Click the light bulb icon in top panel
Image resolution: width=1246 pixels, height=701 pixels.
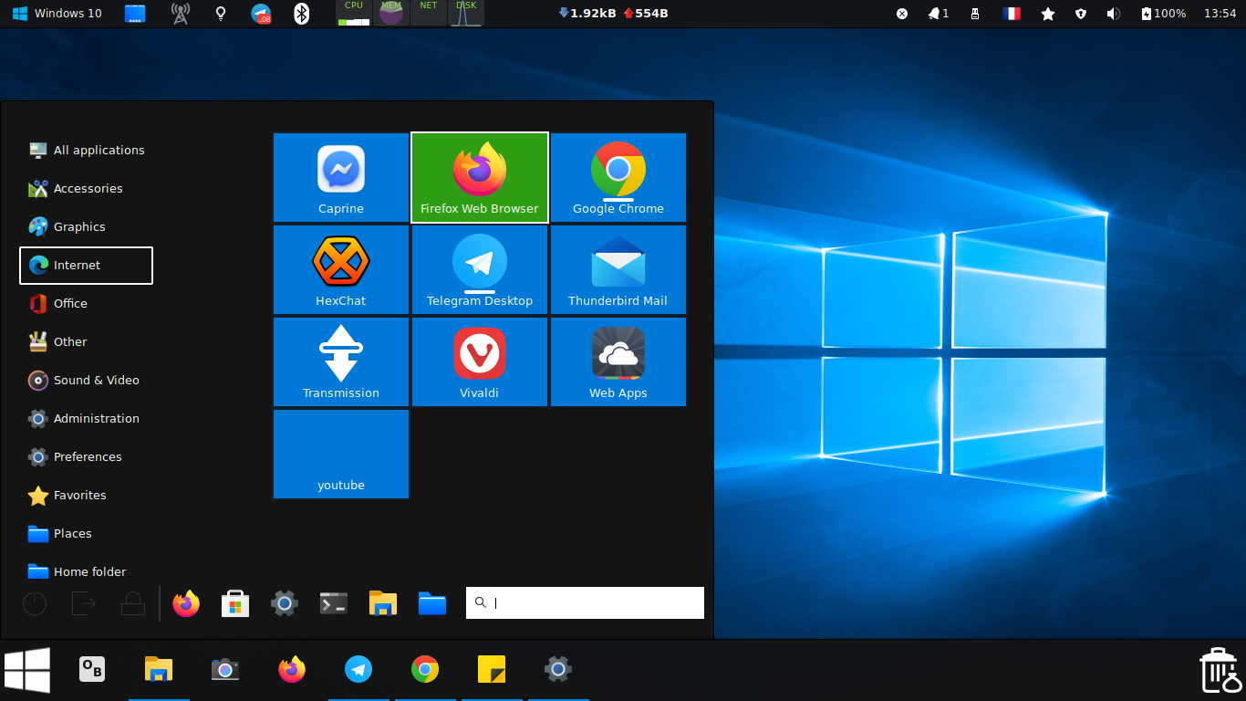220,14
